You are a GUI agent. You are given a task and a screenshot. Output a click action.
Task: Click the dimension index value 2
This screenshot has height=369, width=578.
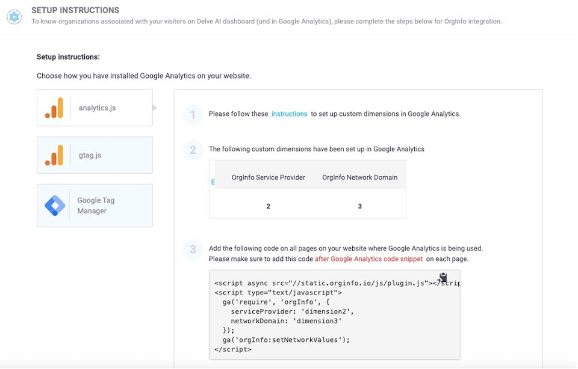tap(267, 206)
